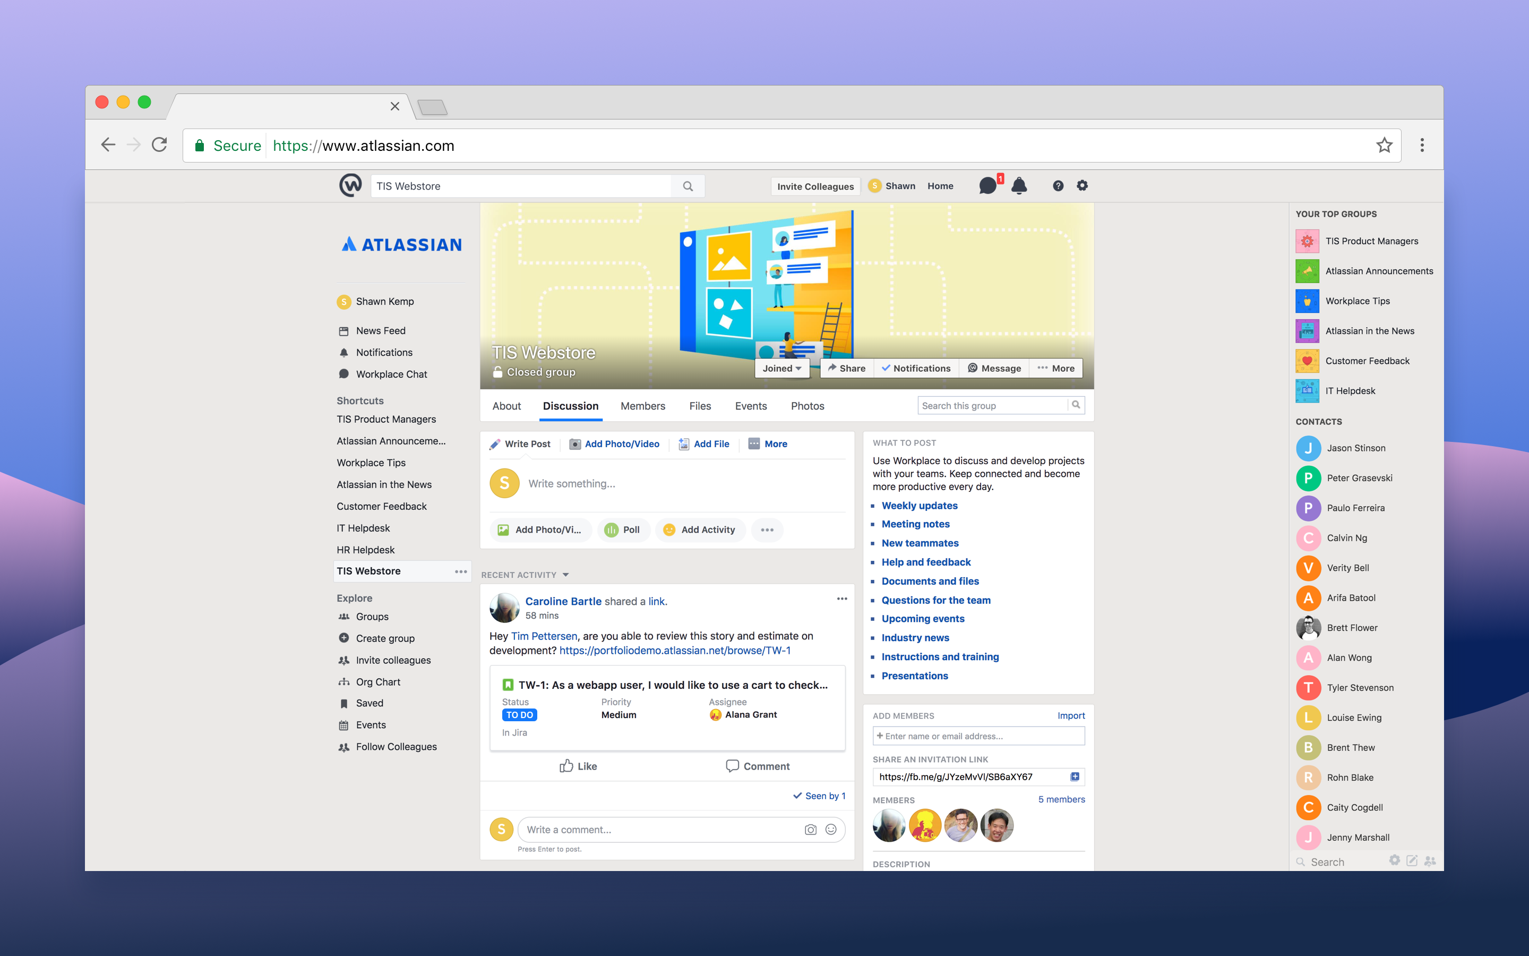Click the Write Post icon
The image size is (1529, 956).
pos(495,444)
